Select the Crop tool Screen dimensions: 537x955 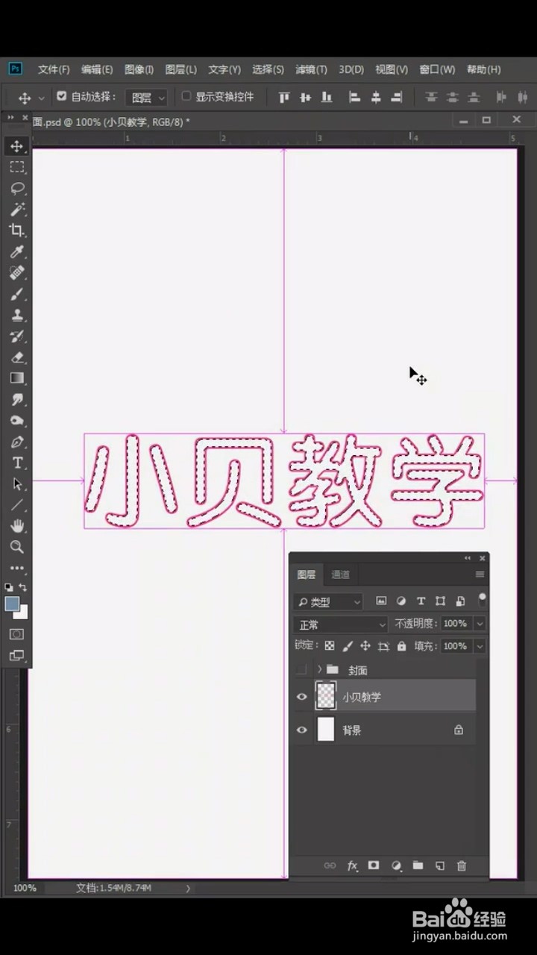point(17,231)
